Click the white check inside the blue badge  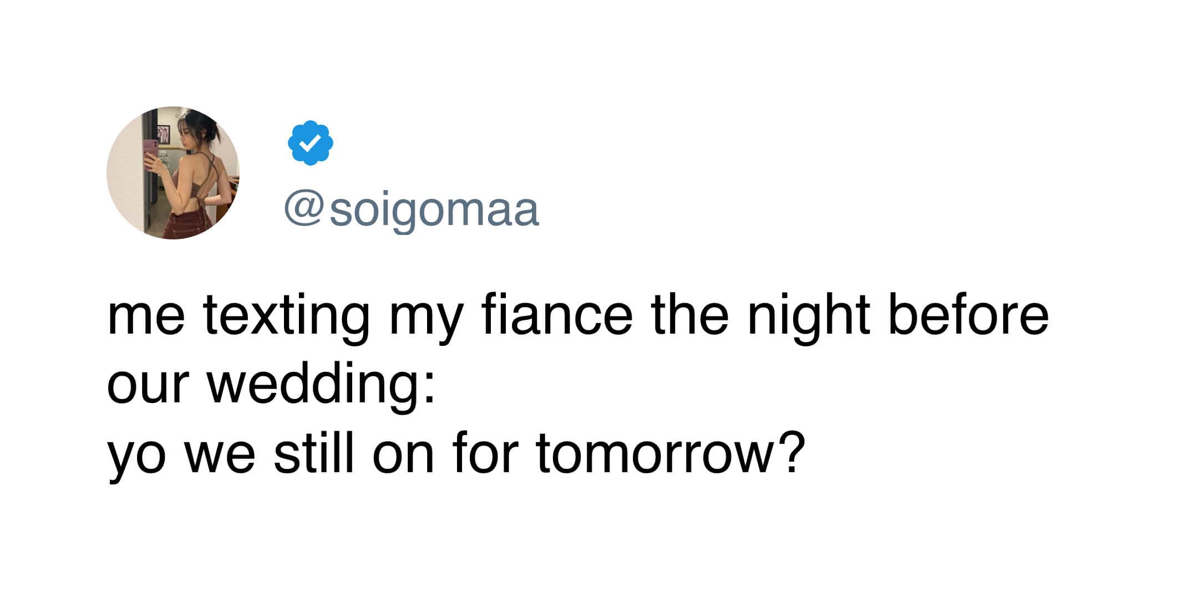point(311,144)
